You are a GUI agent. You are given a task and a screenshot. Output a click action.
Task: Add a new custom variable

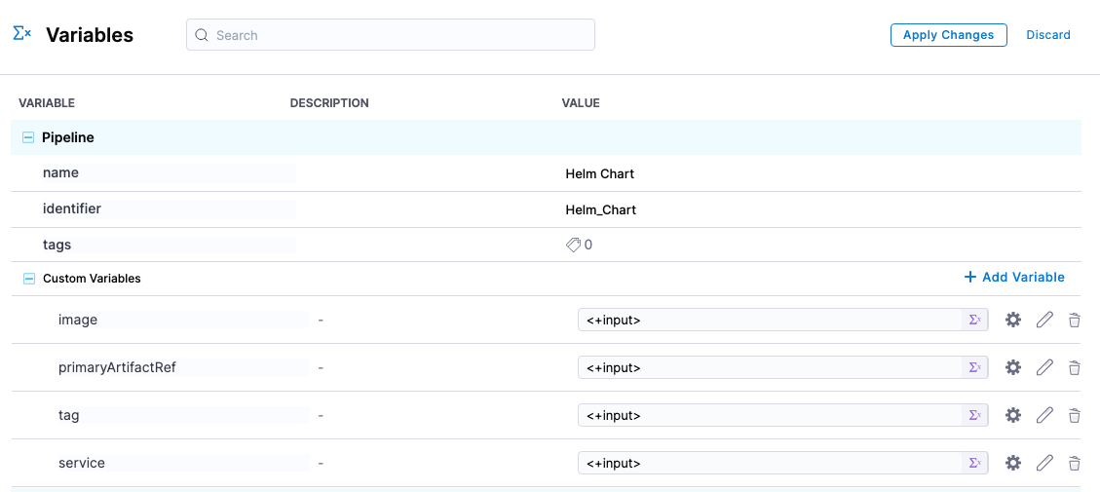pyautogui.click(x=1013, y=278)
